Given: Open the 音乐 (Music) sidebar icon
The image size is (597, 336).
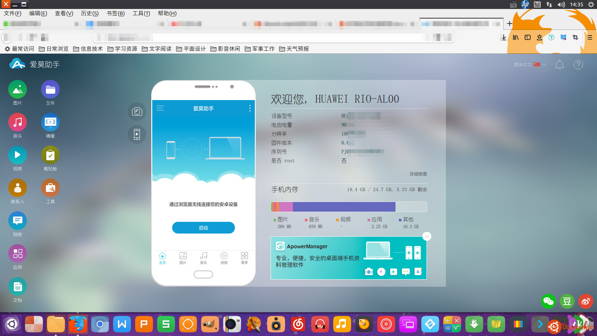Looking at the screenshot, I should point(18,122).
